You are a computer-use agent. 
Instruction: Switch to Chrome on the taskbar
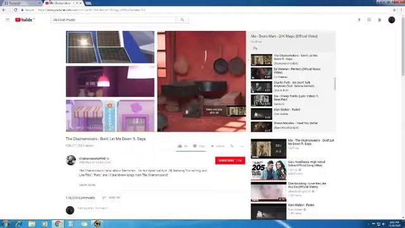point(58,224)
